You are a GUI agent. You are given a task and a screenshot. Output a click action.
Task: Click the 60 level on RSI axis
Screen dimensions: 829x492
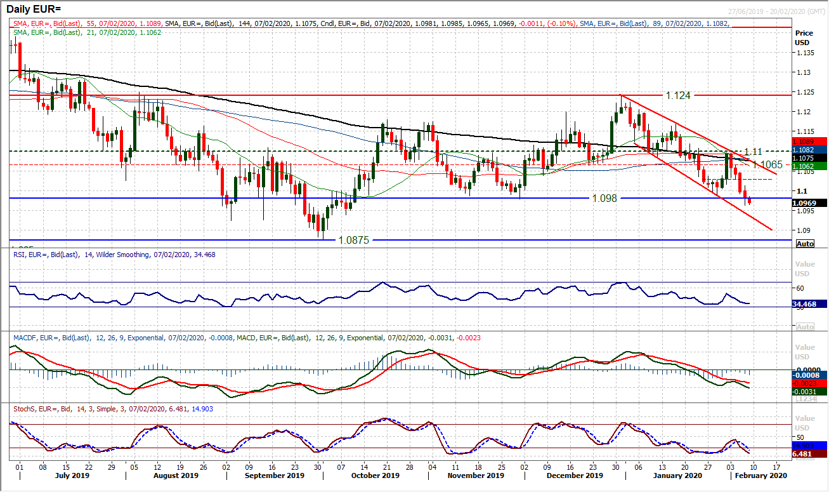(x=800, y=288)
